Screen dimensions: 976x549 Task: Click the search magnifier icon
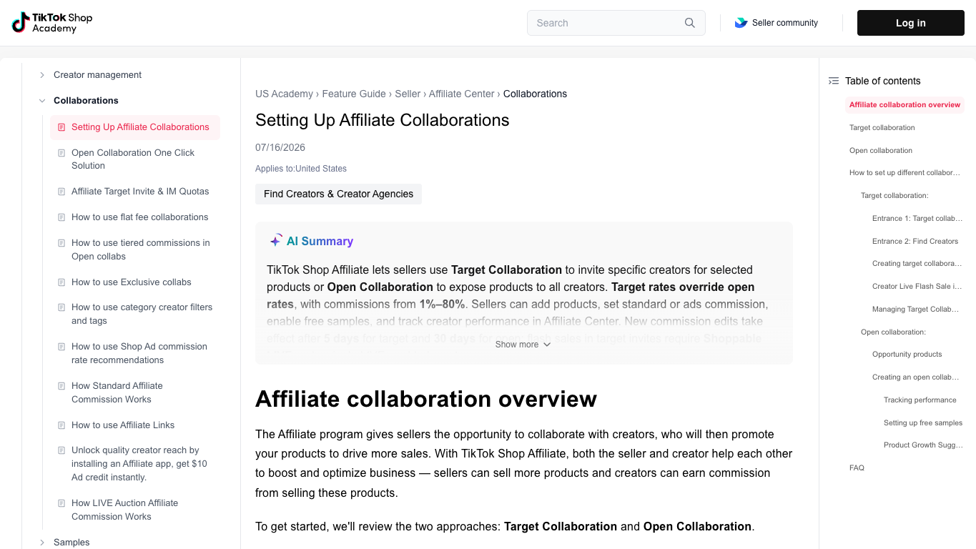[690, 23]
